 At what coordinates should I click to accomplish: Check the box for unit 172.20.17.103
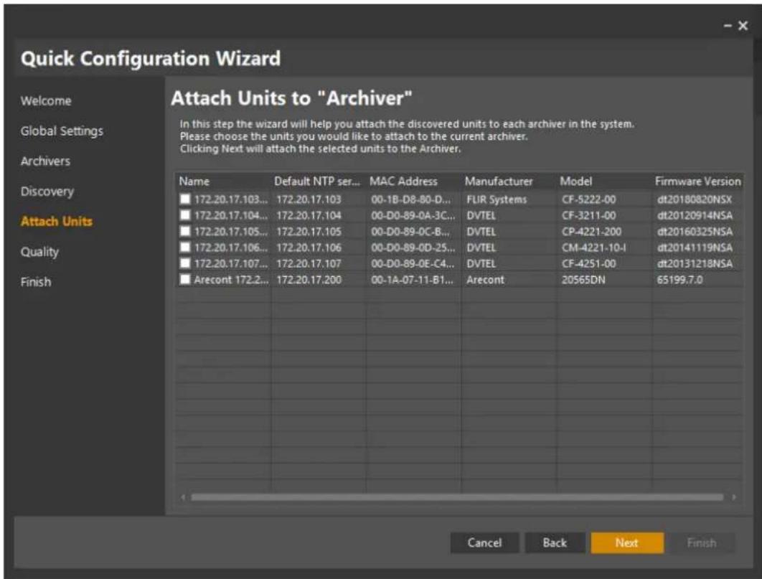tap(185, 199)
